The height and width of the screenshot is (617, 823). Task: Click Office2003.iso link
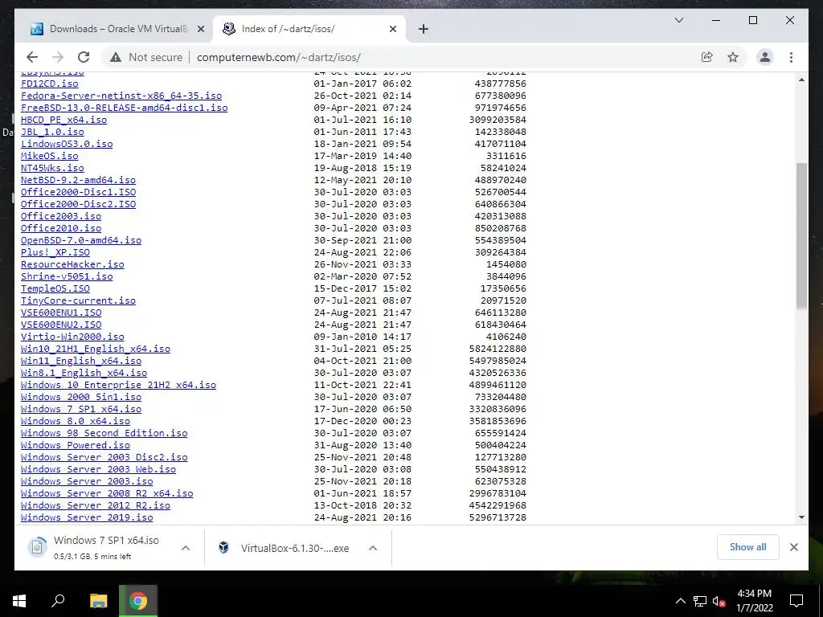[x=61, y=217]
